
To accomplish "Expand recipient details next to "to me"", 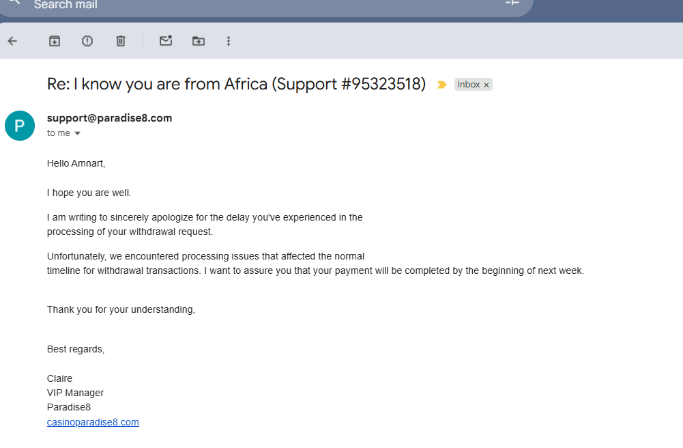I will point(77,134).
